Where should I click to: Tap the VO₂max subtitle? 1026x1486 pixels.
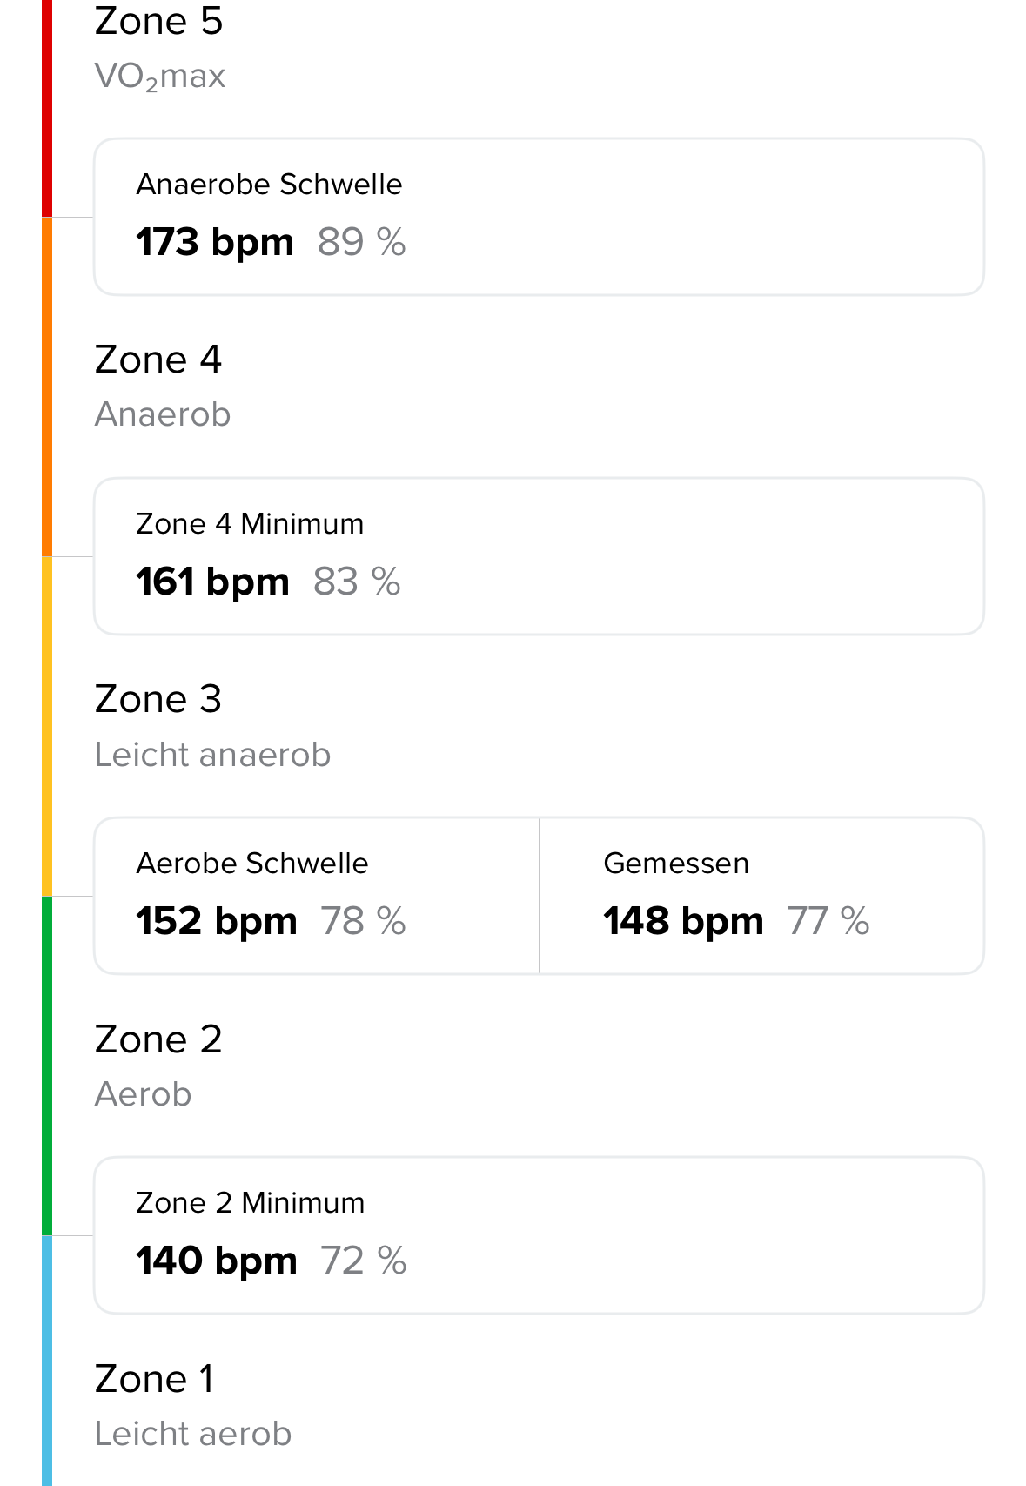160,77
